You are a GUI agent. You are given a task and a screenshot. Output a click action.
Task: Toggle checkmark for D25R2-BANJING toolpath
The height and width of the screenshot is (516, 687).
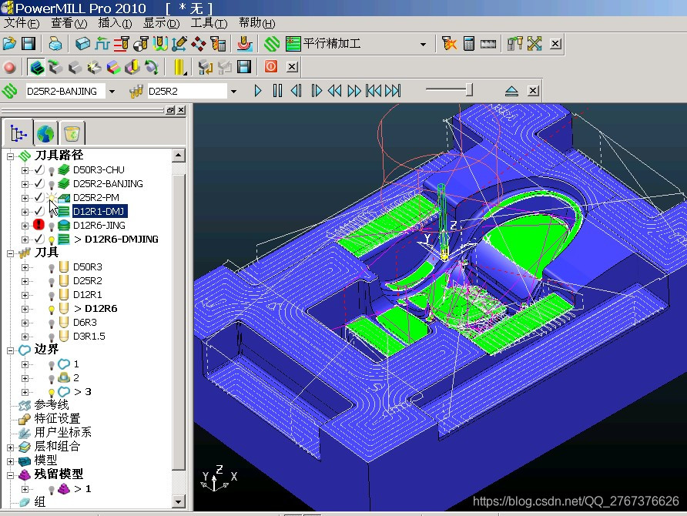39,183
